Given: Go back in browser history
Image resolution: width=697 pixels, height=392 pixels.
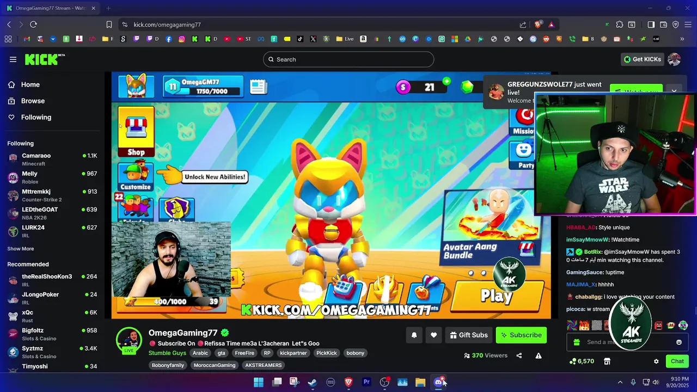Looking at the screenshot, I should tap(9, 24).
